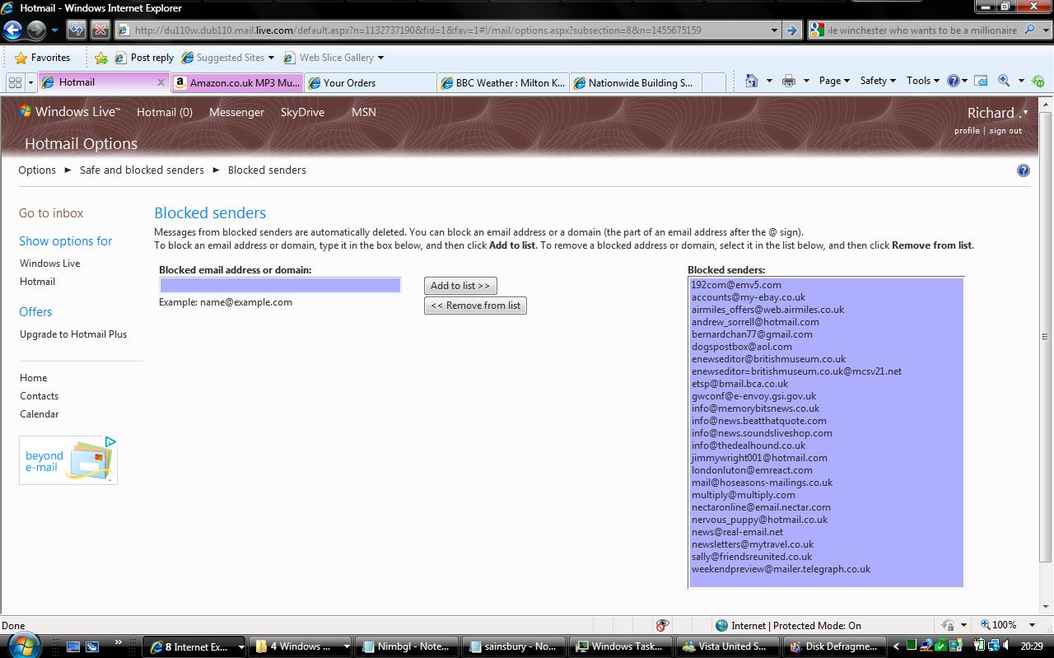Click the Stop loading red X icon
1054x658 pixels.
pos(100,30)
